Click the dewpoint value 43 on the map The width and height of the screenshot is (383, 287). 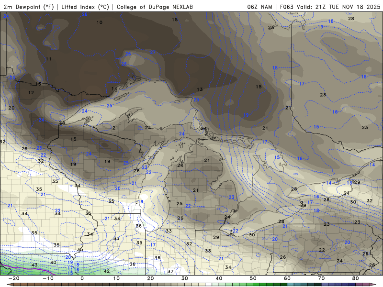34,265
